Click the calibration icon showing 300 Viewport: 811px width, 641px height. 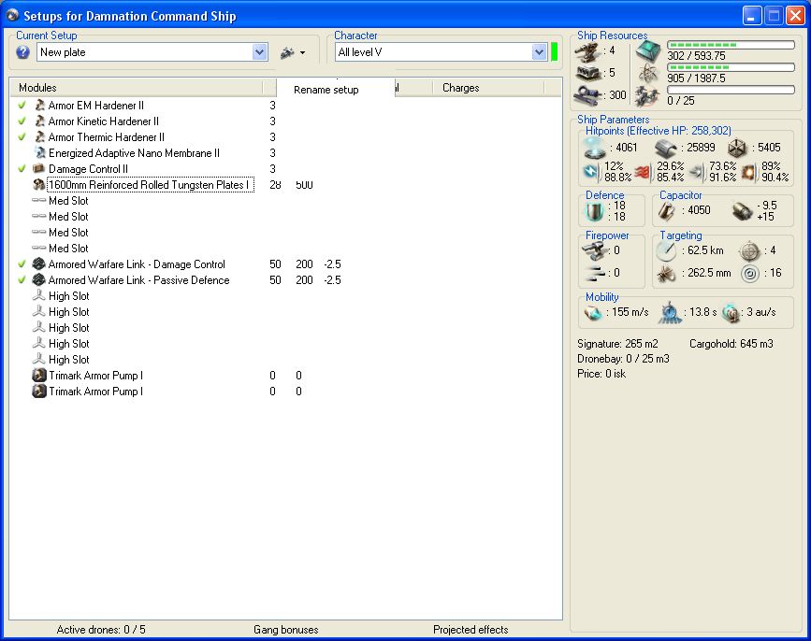pyautogui.click(x=587, y=95)
